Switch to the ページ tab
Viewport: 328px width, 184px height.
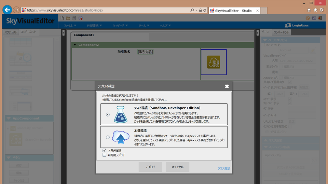(265, 32)
